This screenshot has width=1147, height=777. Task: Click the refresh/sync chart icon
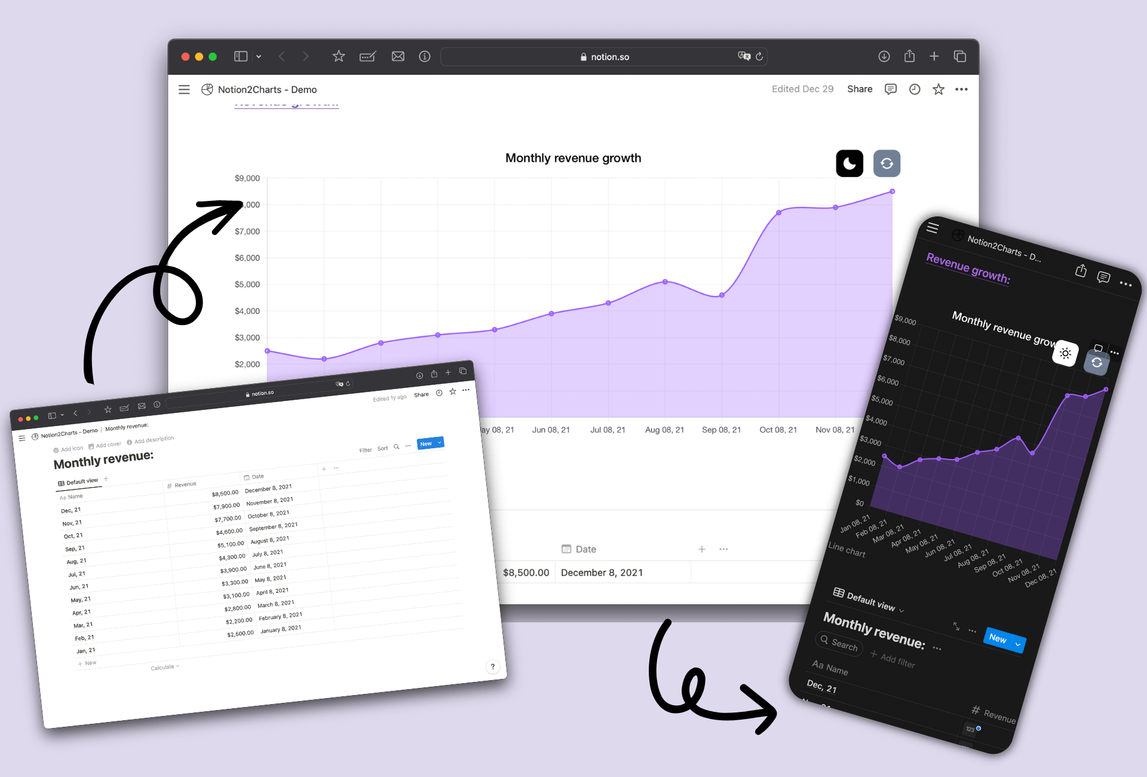[x=887, y=163]
